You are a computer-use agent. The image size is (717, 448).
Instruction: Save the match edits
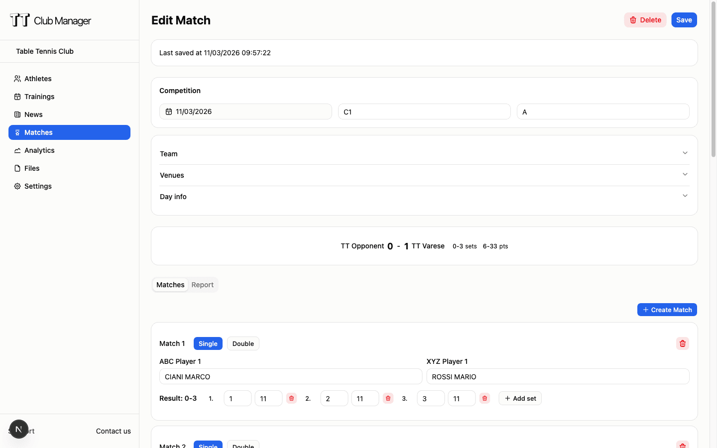684,20
